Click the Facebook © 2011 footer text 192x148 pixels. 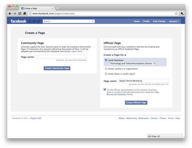tap(20, 118)
